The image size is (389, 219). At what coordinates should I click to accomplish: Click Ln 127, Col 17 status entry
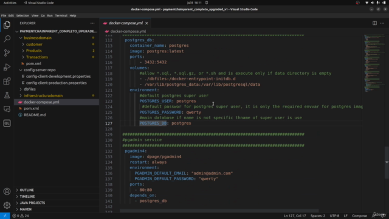point(295,216)
